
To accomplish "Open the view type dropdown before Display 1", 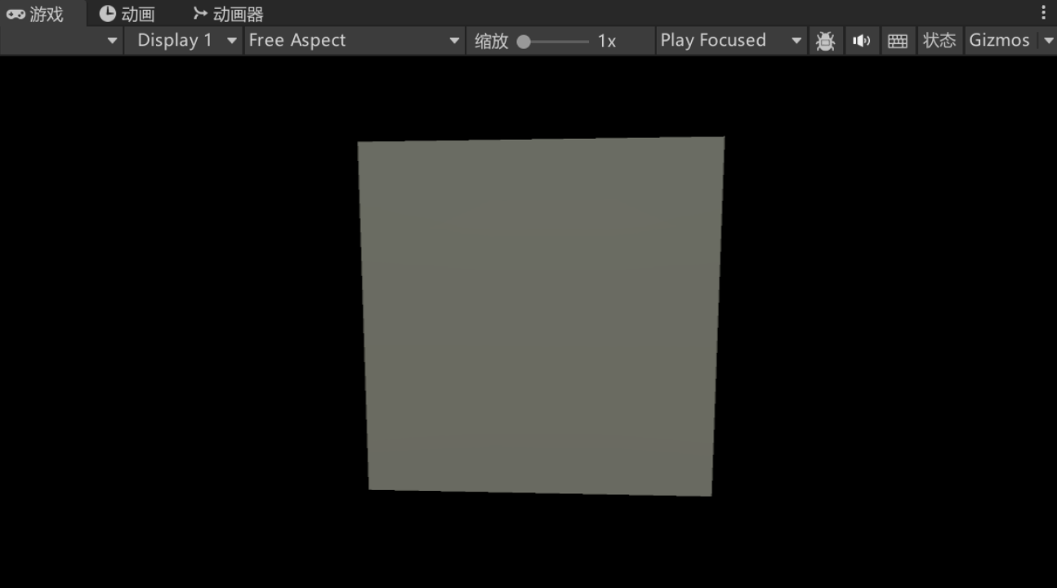I will [61, 40].
